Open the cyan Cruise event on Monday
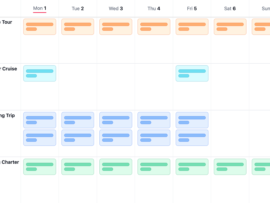270x203 pixels. [x=40, y=73]
